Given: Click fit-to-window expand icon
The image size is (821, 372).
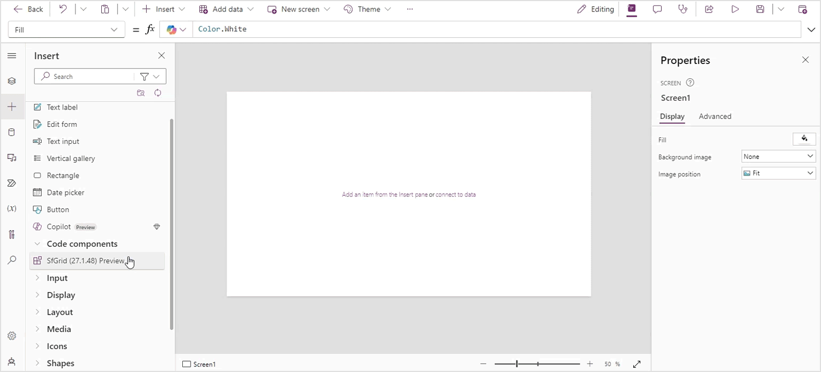Looking at the screenshot, I should (637, 364).
